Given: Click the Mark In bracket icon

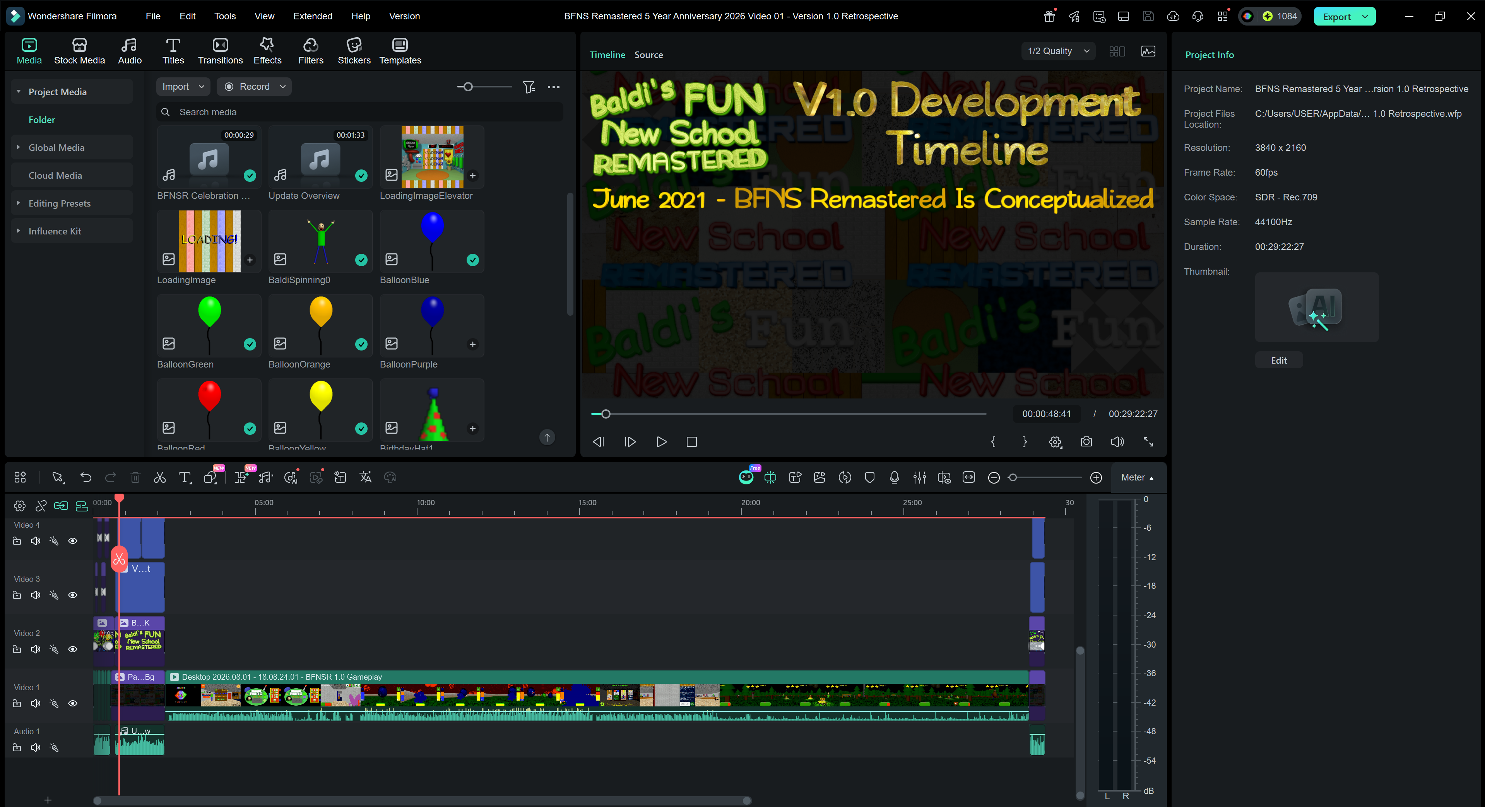Looking at the screenshot, I should point(993,441).
